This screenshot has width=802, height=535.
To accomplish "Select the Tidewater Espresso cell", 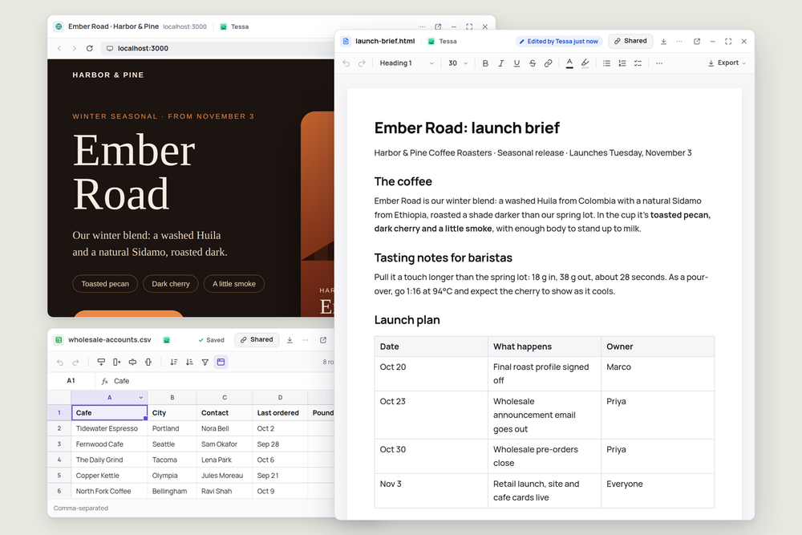I will [109, 428].
